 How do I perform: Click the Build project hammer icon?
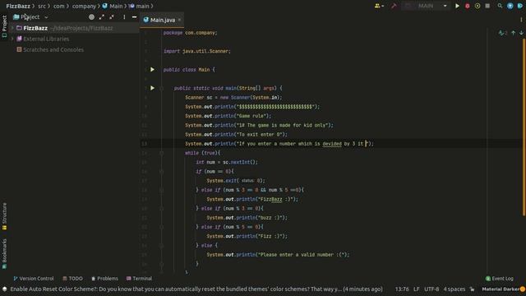pyautogui.click(x=394, y=6)
